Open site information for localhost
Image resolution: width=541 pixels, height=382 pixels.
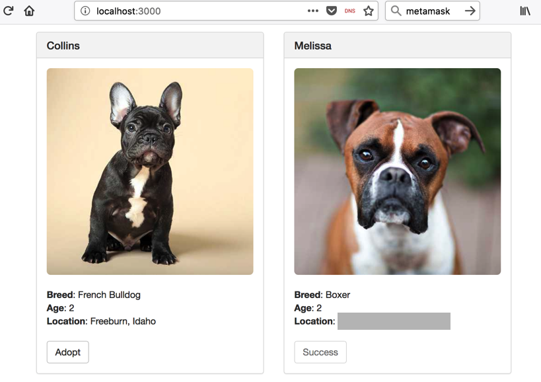click(x=85, y=11)
